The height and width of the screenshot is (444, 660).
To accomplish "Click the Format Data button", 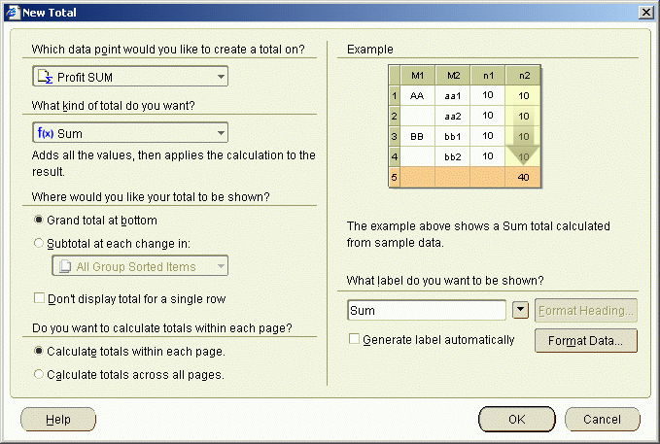I will point(586,340).
